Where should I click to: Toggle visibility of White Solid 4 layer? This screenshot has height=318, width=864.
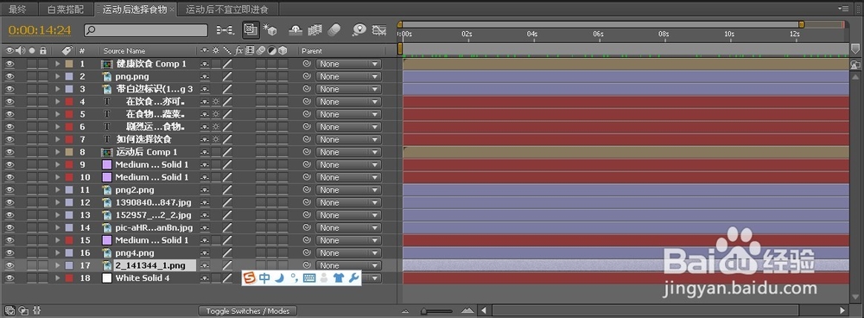click(10, 277)
